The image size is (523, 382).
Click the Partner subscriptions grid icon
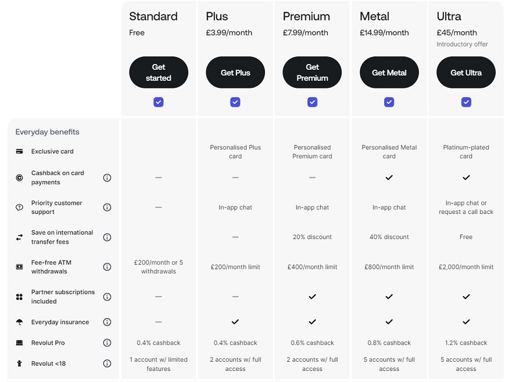tap(19, 297)
